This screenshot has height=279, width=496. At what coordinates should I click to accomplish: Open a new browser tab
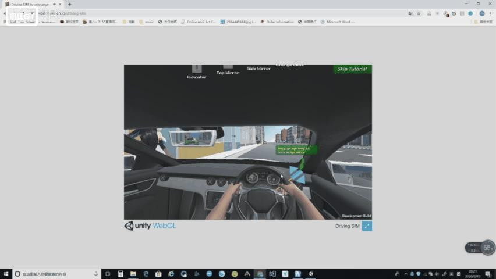[x=70, y=5]
